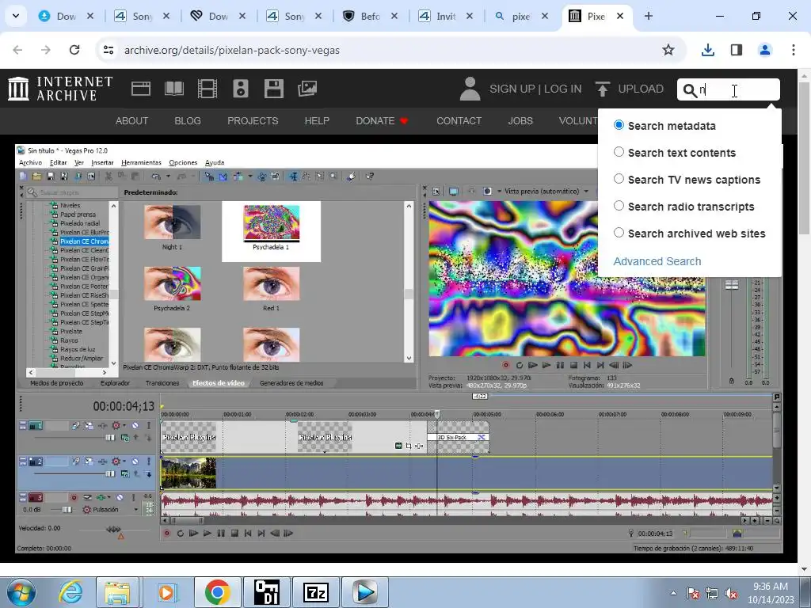Open the PROJECTS menu item
The height and width of the screenshot is (608, 811).
(253, 121)
